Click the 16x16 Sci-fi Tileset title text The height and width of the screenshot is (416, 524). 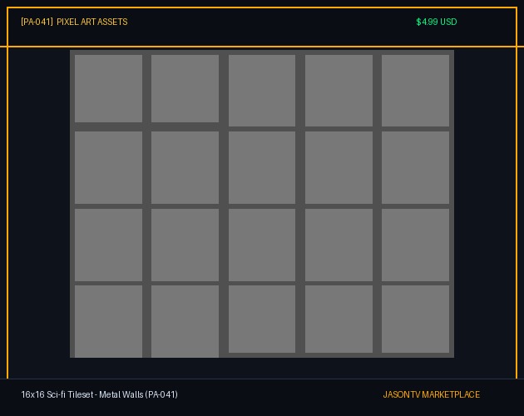tap(99, 394)
